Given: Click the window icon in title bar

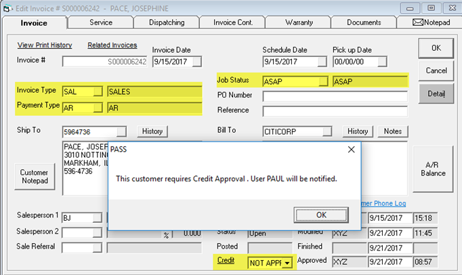Looking at the screenshot, I should 7,8.
